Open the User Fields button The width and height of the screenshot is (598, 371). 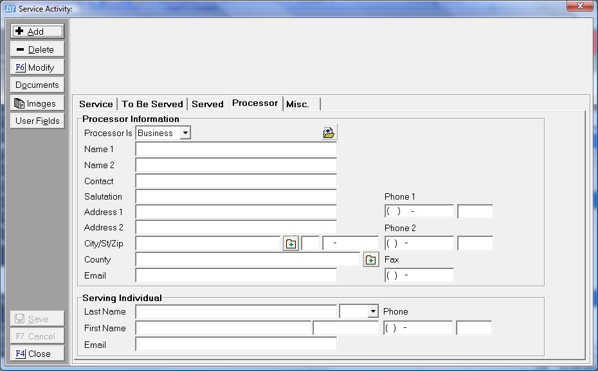pyautogui.click(x=37, y=121)
